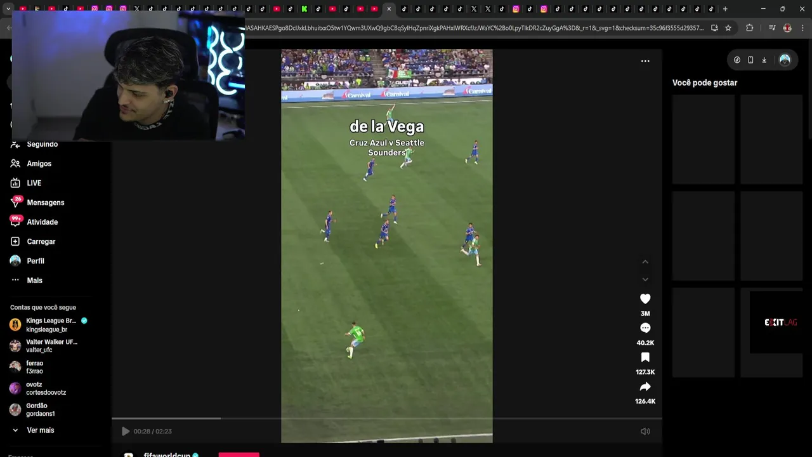Open ferrao f3rrao account

tap(27, 367)
